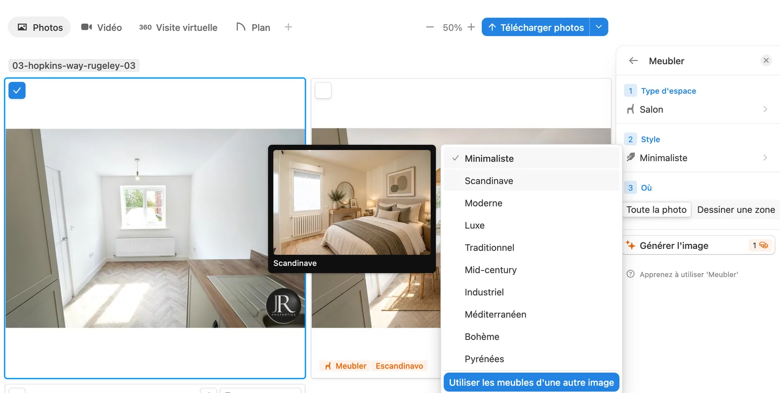Open the Minimaliste style selector in the panel
Image resolution: width=780 pixels, height=393 pixels.
tap(697, 158)
